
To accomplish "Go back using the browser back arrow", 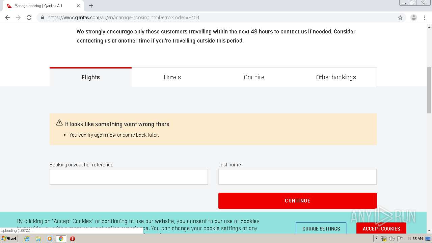I will [x=7, y=18].
